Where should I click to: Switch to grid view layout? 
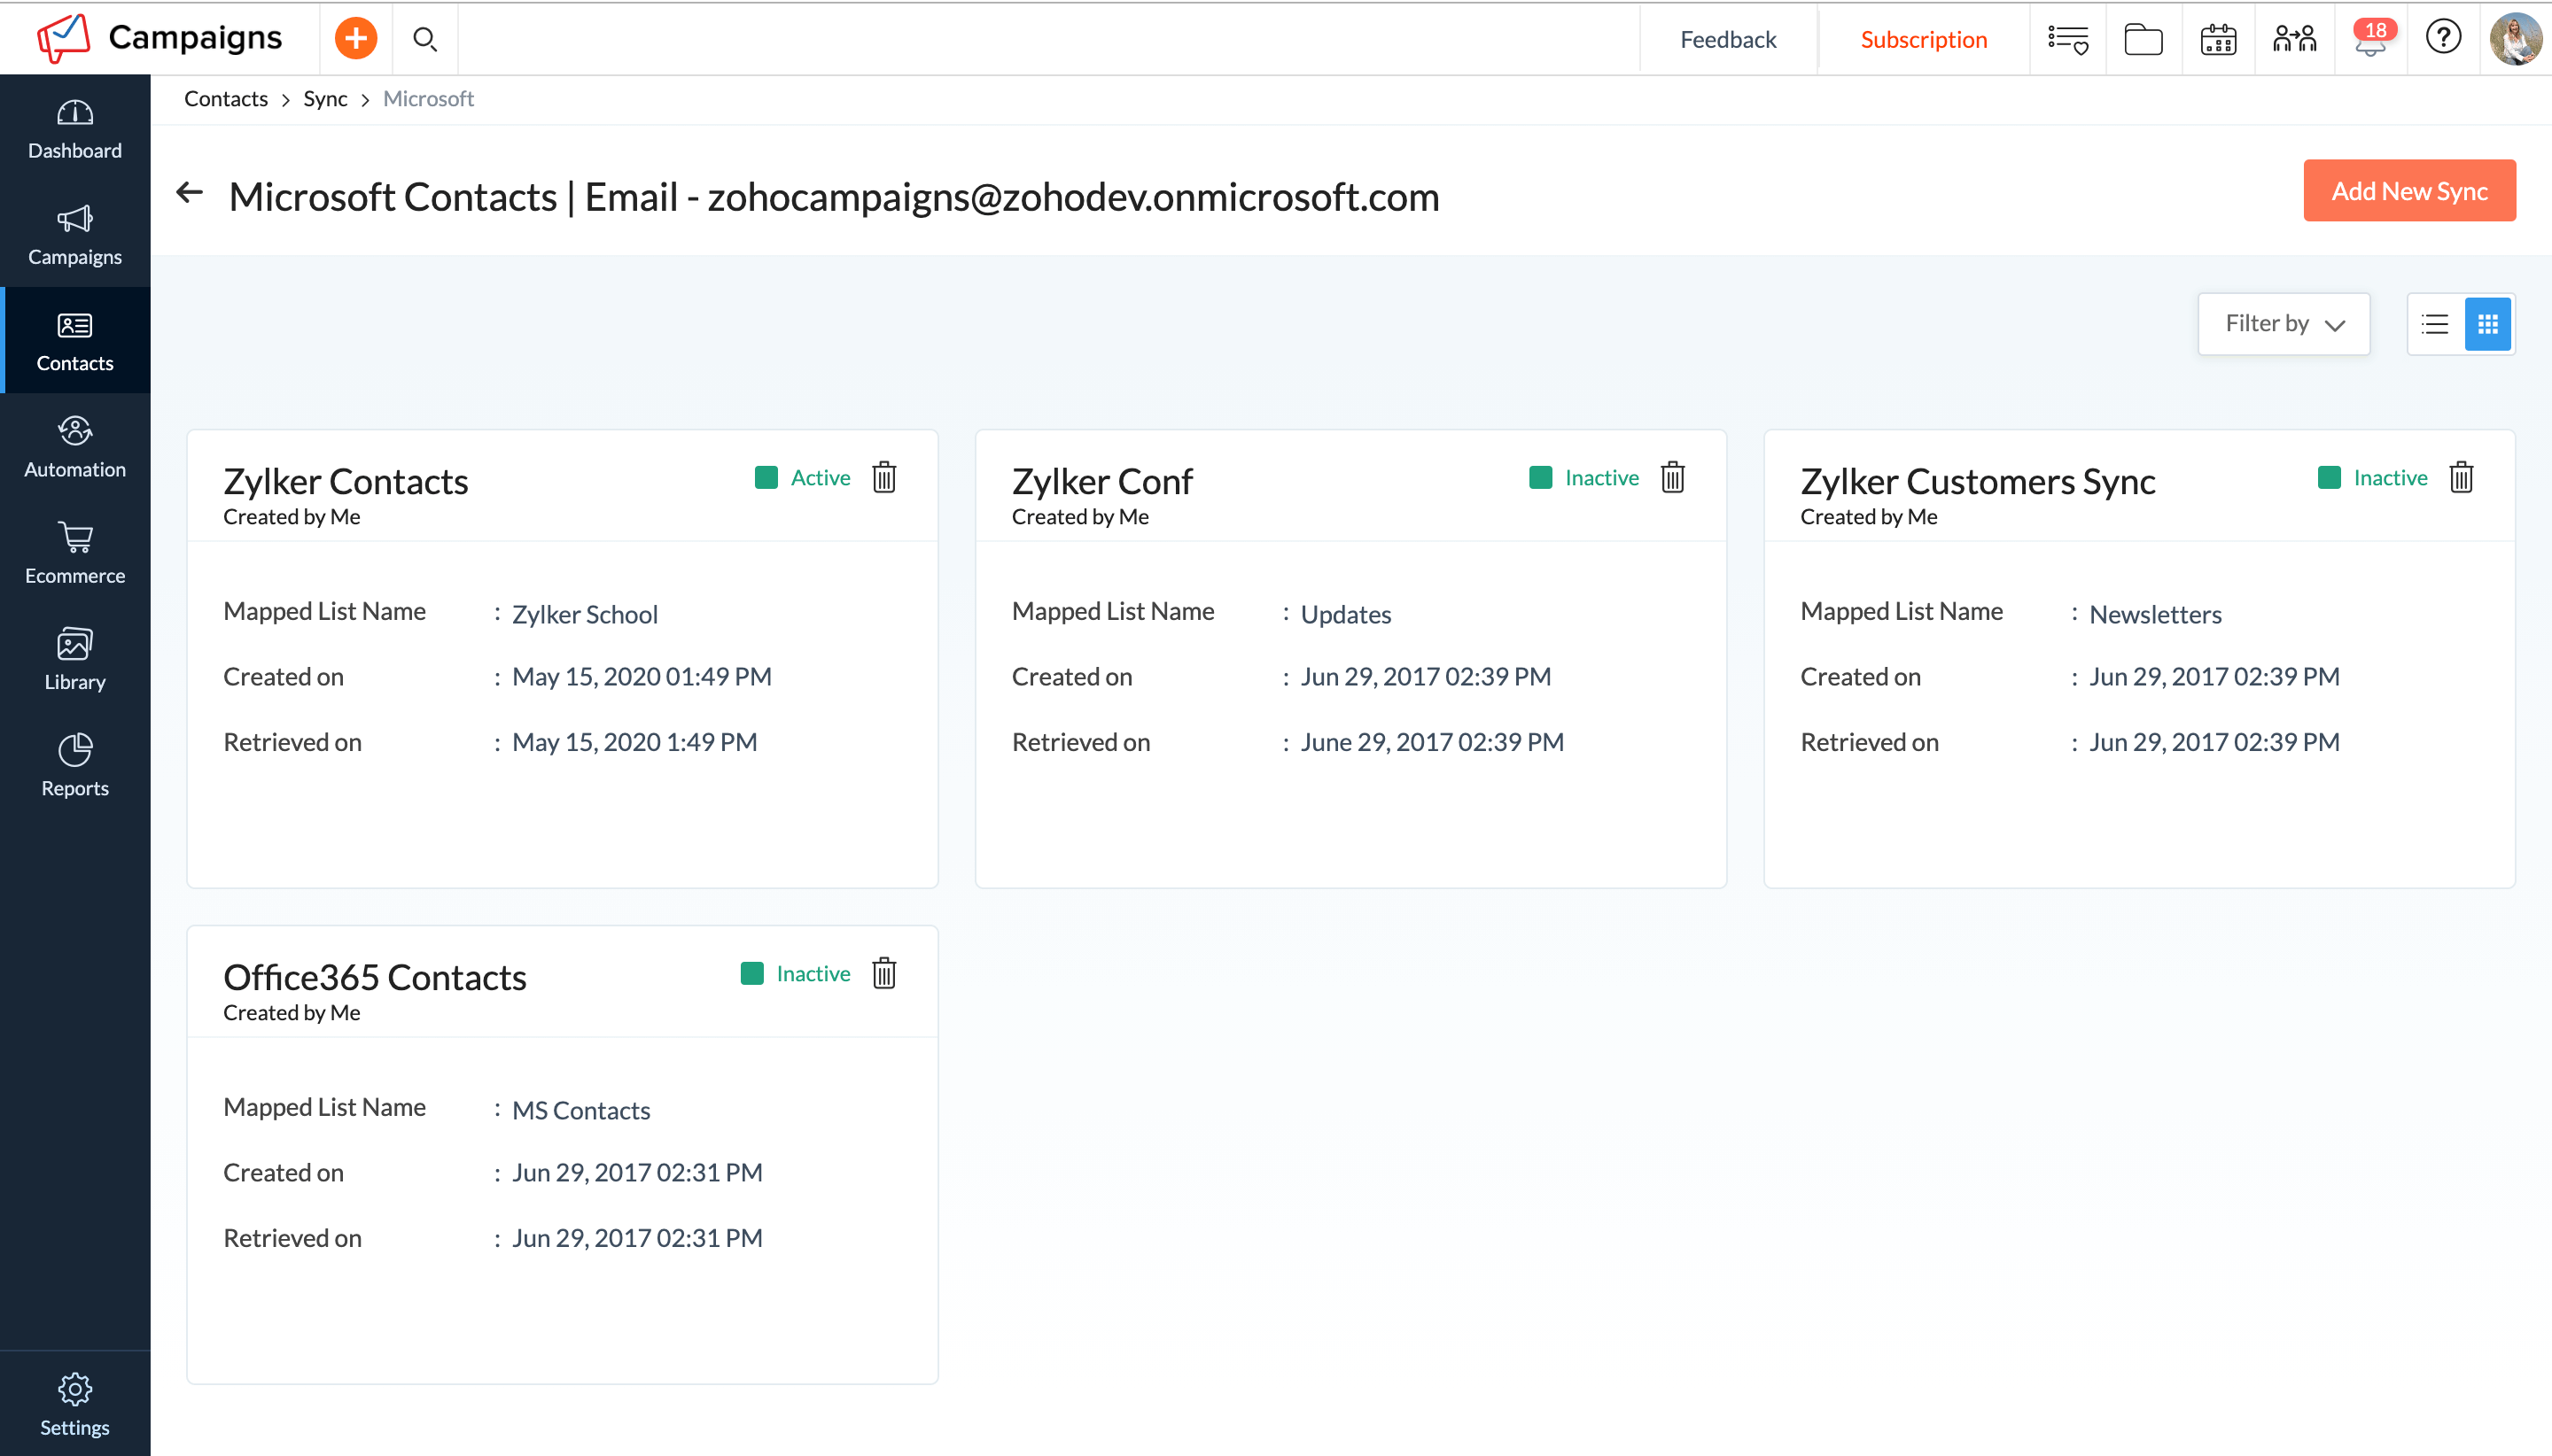[2487, 324]
